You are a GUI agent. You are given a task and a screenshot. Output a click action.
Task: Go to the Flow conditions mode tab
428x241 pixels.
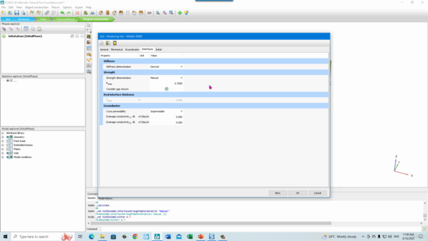[66, 19]
